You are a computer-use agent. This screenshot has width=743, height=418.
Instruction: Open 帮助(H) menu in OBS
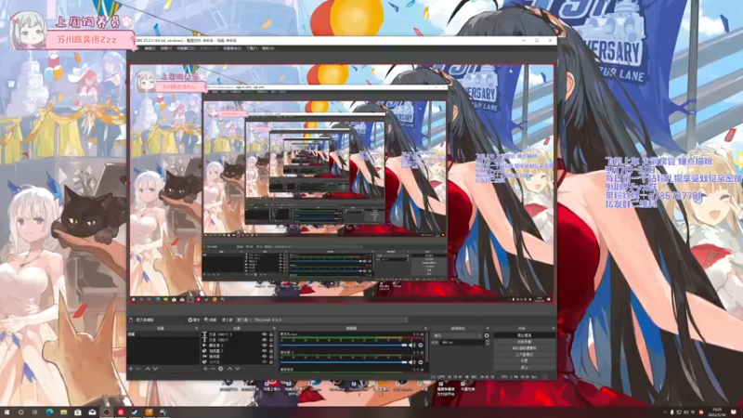pos(267,48)
